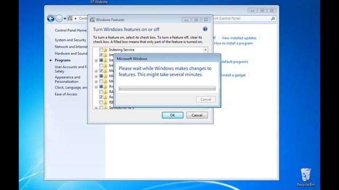Minimize the Control Panel window
The width and height of the screenshot is (339, 190).
tap(252, 11)
